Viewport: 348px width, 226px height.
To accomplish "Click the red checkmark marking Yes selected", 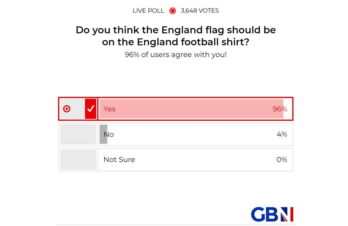I will tap(91, 109).
